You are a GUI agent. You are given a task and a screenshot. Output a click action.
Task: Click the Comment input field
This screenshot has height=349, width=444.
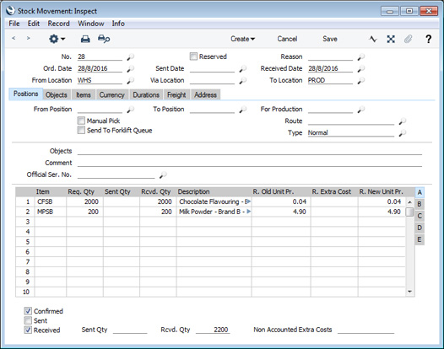coord(250,163)
